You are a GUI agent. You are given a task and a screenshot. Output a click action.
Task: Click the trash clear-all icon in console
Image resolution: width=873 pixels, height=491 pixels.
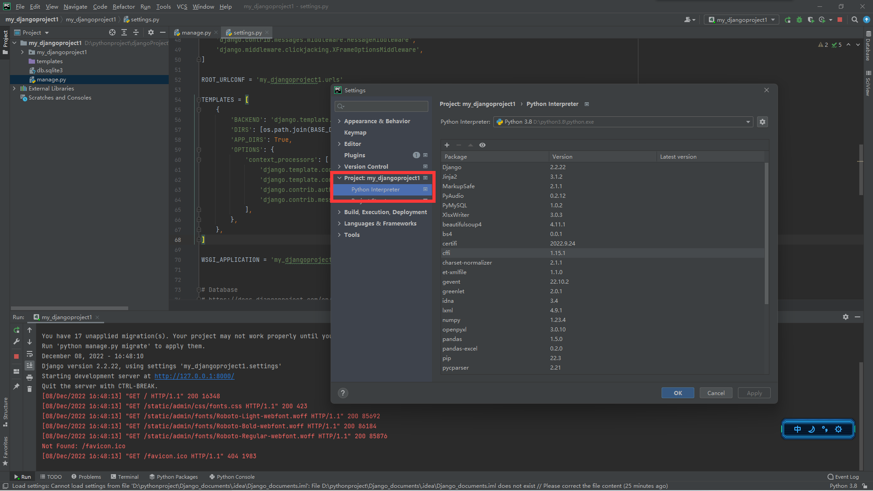(x=30, y=389)
